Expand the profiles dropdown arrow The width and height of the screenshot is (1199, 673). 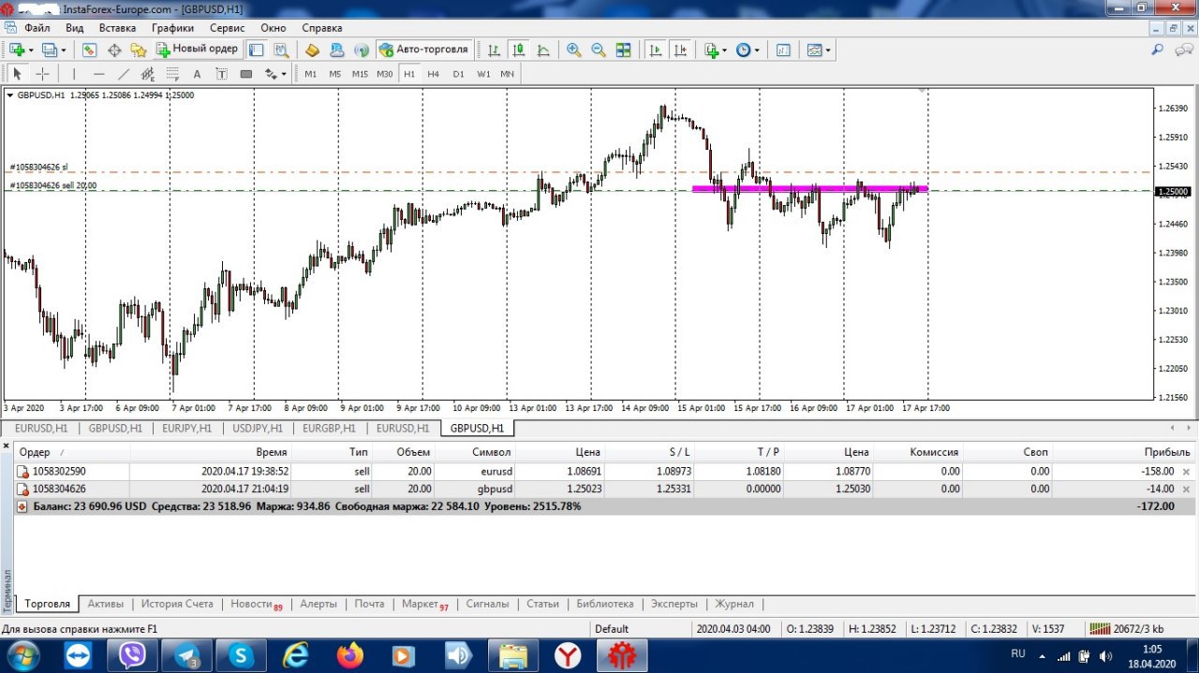(64, 50)
